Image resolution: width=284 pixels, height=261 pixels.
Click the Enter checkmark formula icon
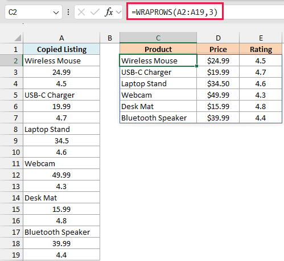tap(95, 13)
